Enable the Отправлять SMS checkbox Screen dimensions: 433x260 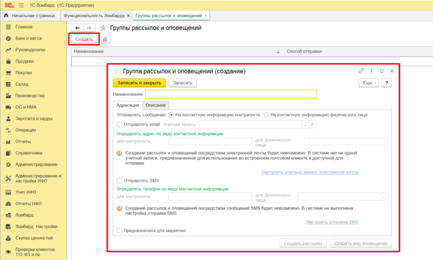click(x=119, y=181)
